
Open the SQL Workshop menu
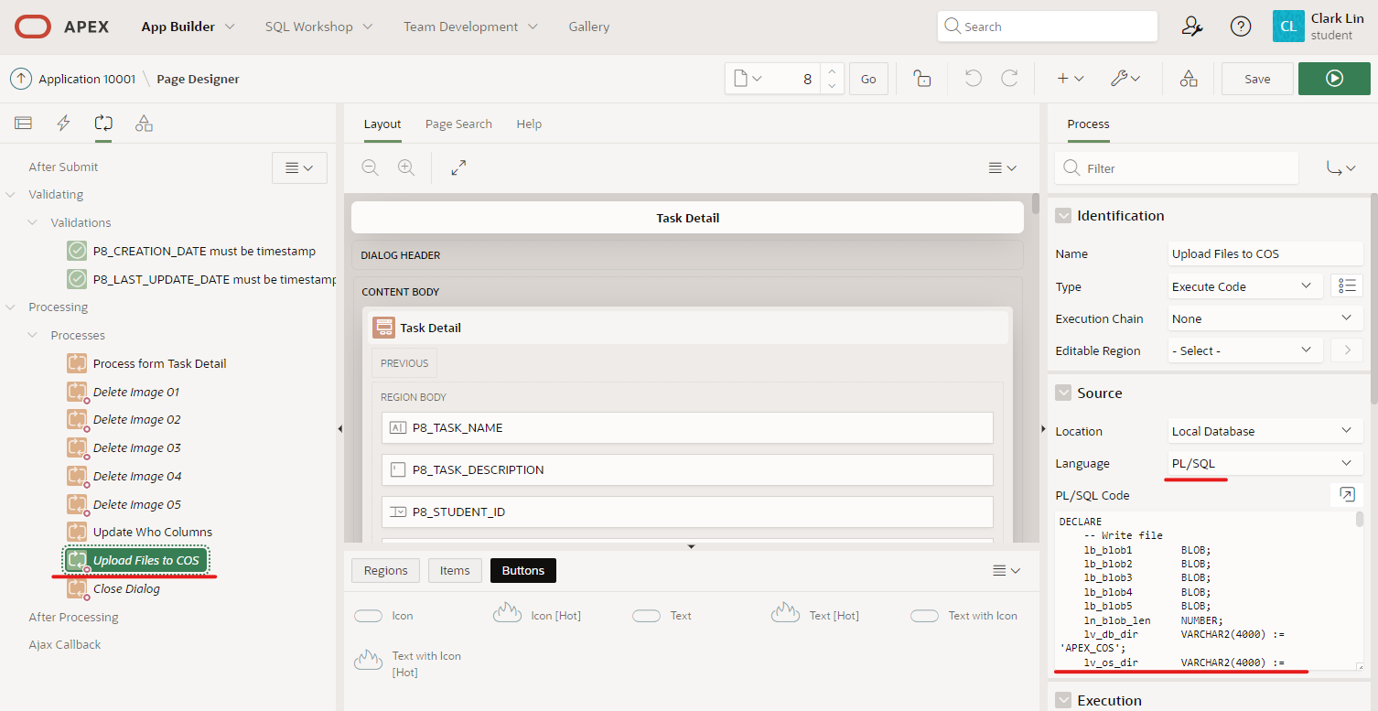pyautogui.click(x=318, y=27)
